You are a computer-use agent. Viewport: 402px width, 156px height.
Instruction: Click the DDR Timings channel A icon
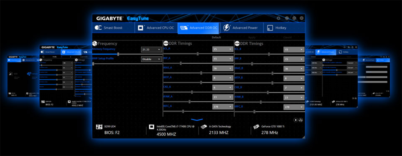coord(166,43)
